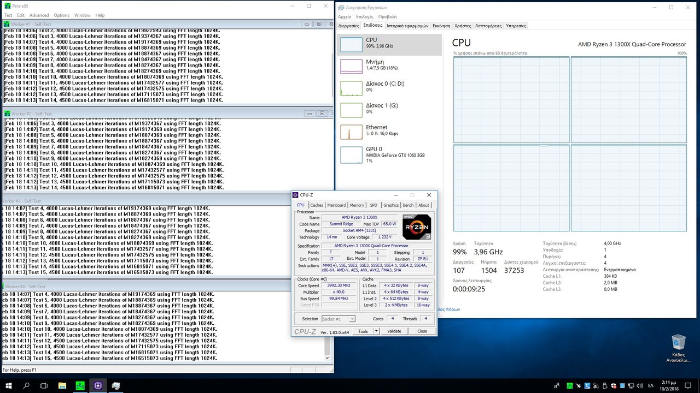Viewport: 700px width, 393px height.
Task: Switch to the SPD tab in CPU-Z
Action: point(374,205)
